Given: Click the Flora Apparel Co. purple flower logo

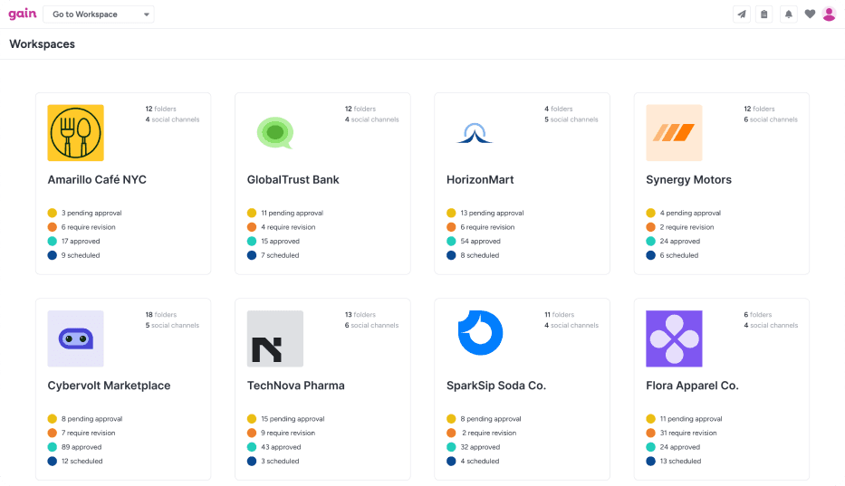Looking at the screenshot, I should pyautogui.click(x=674, y=338).
